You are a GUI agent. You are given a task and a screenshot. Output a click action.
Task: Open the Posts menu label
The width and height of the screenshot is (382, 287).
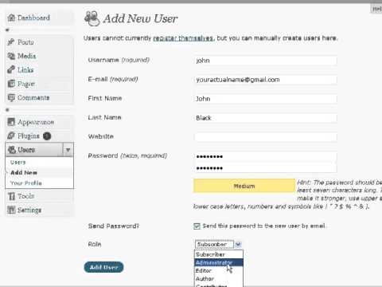click(25, 42)
